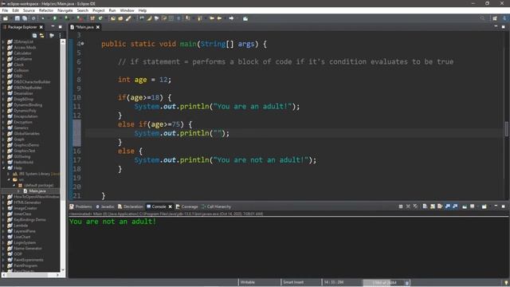The width and height of the screenshot is (510, 287).
Task: Click the New Java Class toolbar icon
Action: point(100,18)
